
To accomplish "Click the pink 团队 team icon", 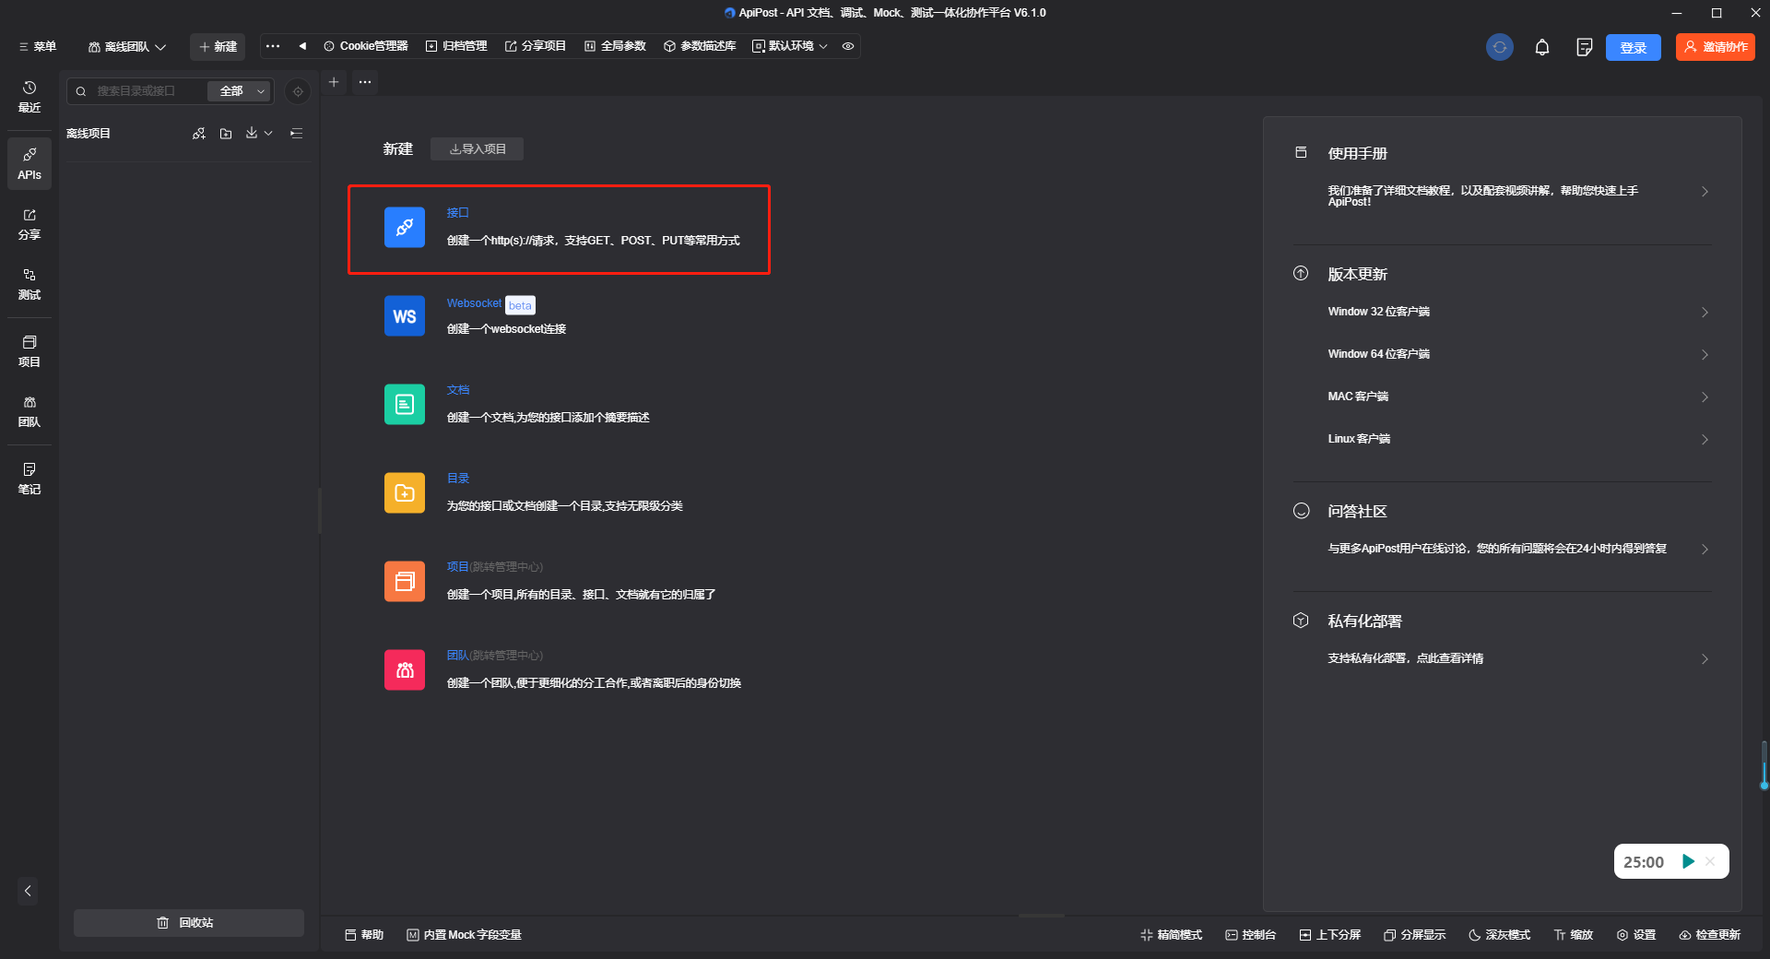I will [405, 669].
